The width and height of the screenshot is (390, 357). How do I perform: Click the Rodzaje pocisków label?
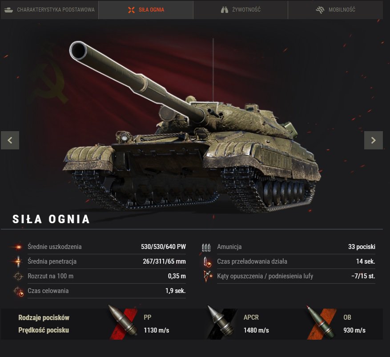click(x=44, y=317)
